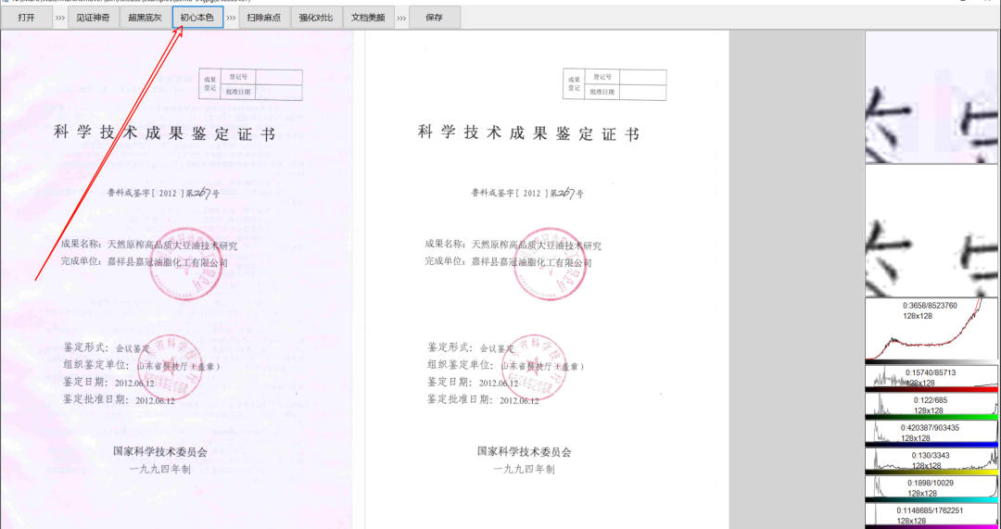The width and height of the screenshot is (1001, 529).
Task: Click 一九九四年制 text in the original document
Action: [x=159, y=469]
